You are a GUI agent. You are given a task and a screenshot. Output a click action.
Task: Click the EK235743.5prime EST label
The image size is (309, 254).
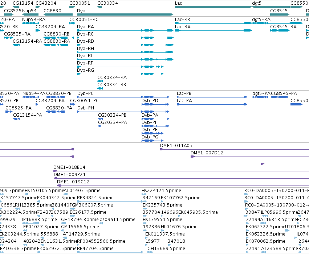162,205
